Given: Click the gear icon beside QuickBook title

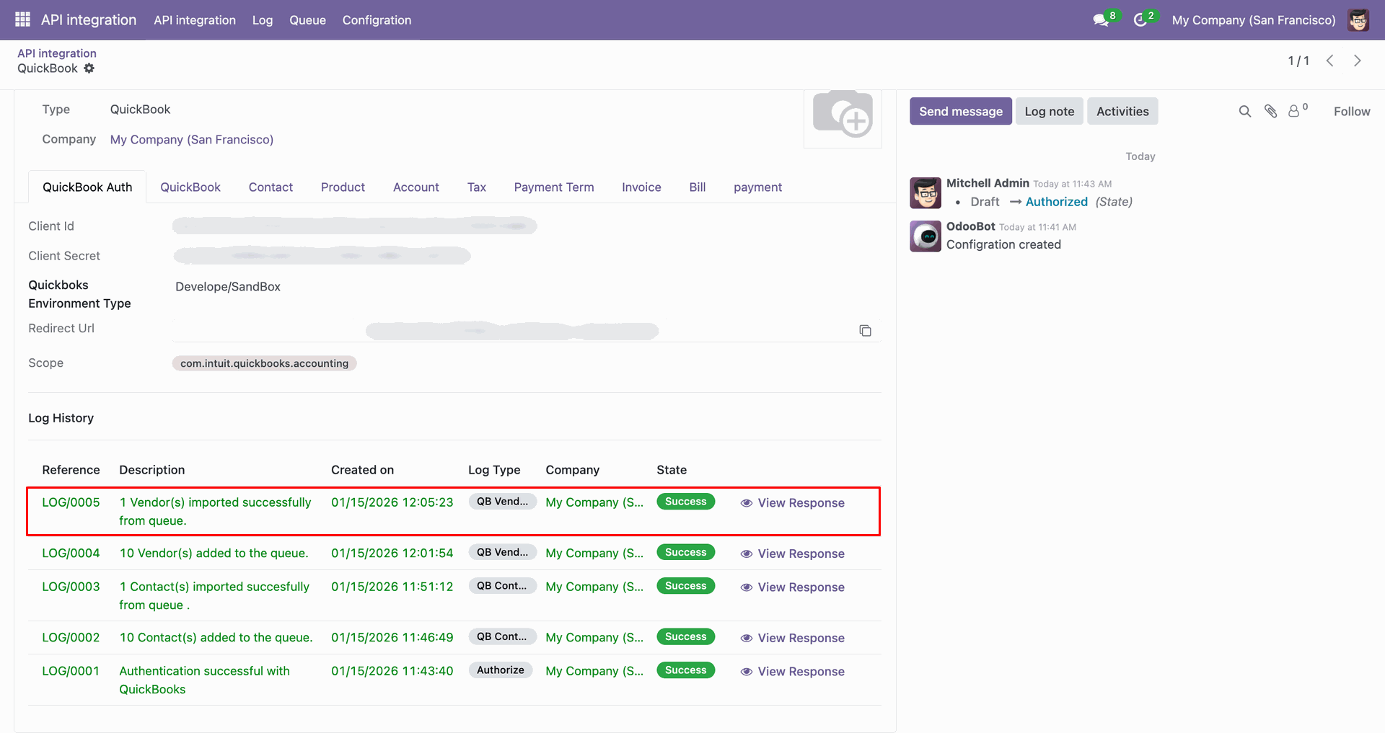Looking at the screenshot, I should [x=89, y=68].
